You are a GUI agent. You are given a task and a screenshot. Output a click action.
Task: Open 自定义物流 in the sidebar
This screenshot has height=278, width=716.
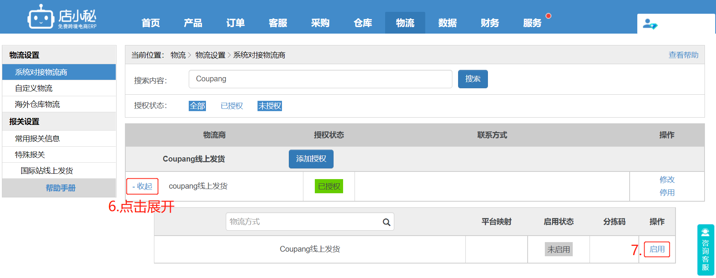(59, 88)
